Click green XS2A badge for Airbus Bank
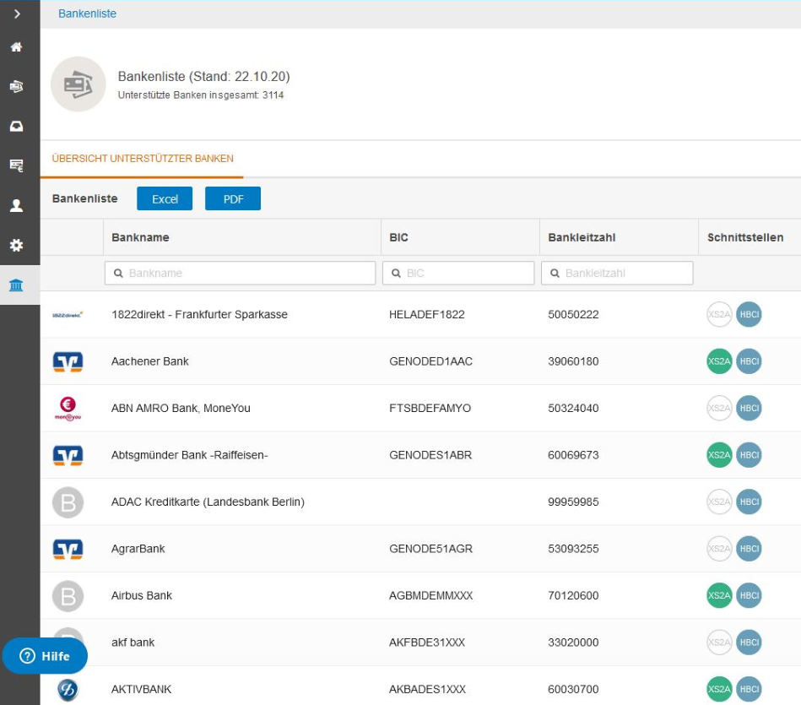This screenshot has width=801, height=705. coord(719,596)
